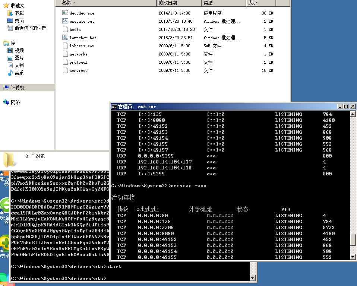Click the execute.bat batch file icon

[x=65, y=21]
